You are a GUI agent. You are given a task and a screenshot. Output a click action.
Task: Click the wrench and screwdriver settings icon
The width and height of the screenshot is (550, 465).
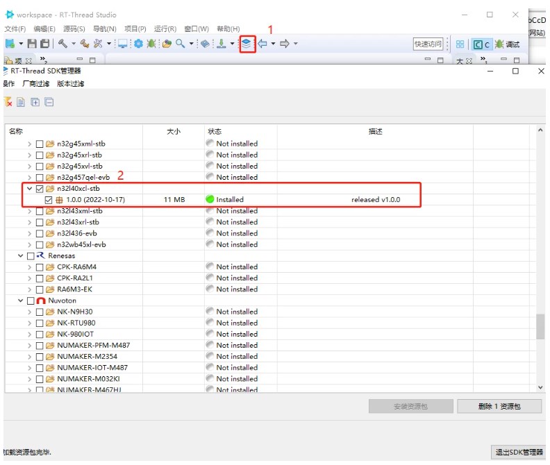(98, 44)
